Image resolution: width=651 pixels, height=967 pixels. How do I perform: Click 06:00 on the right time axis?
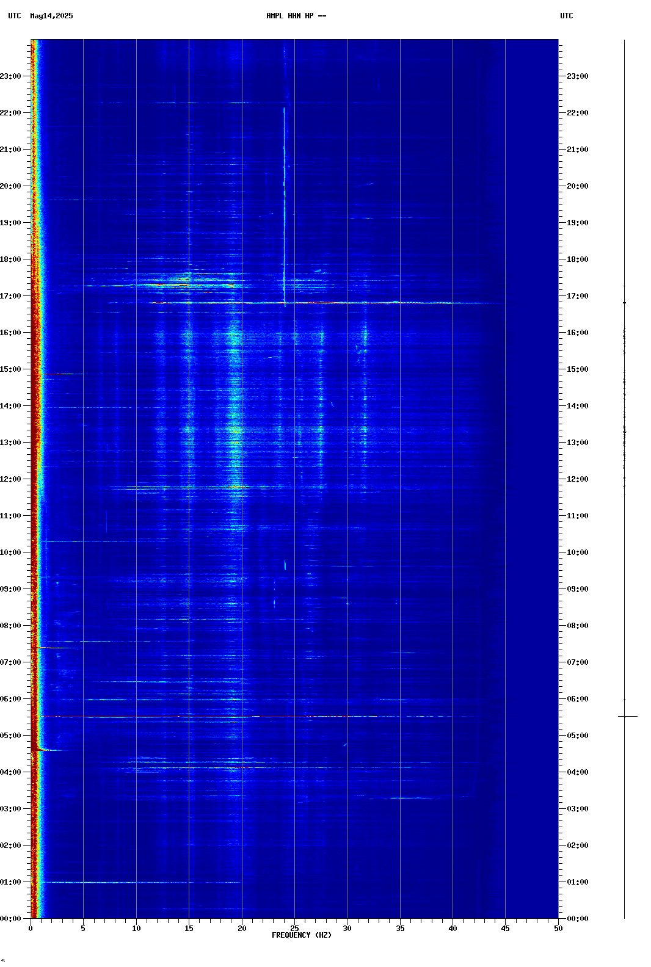[578, 699]
